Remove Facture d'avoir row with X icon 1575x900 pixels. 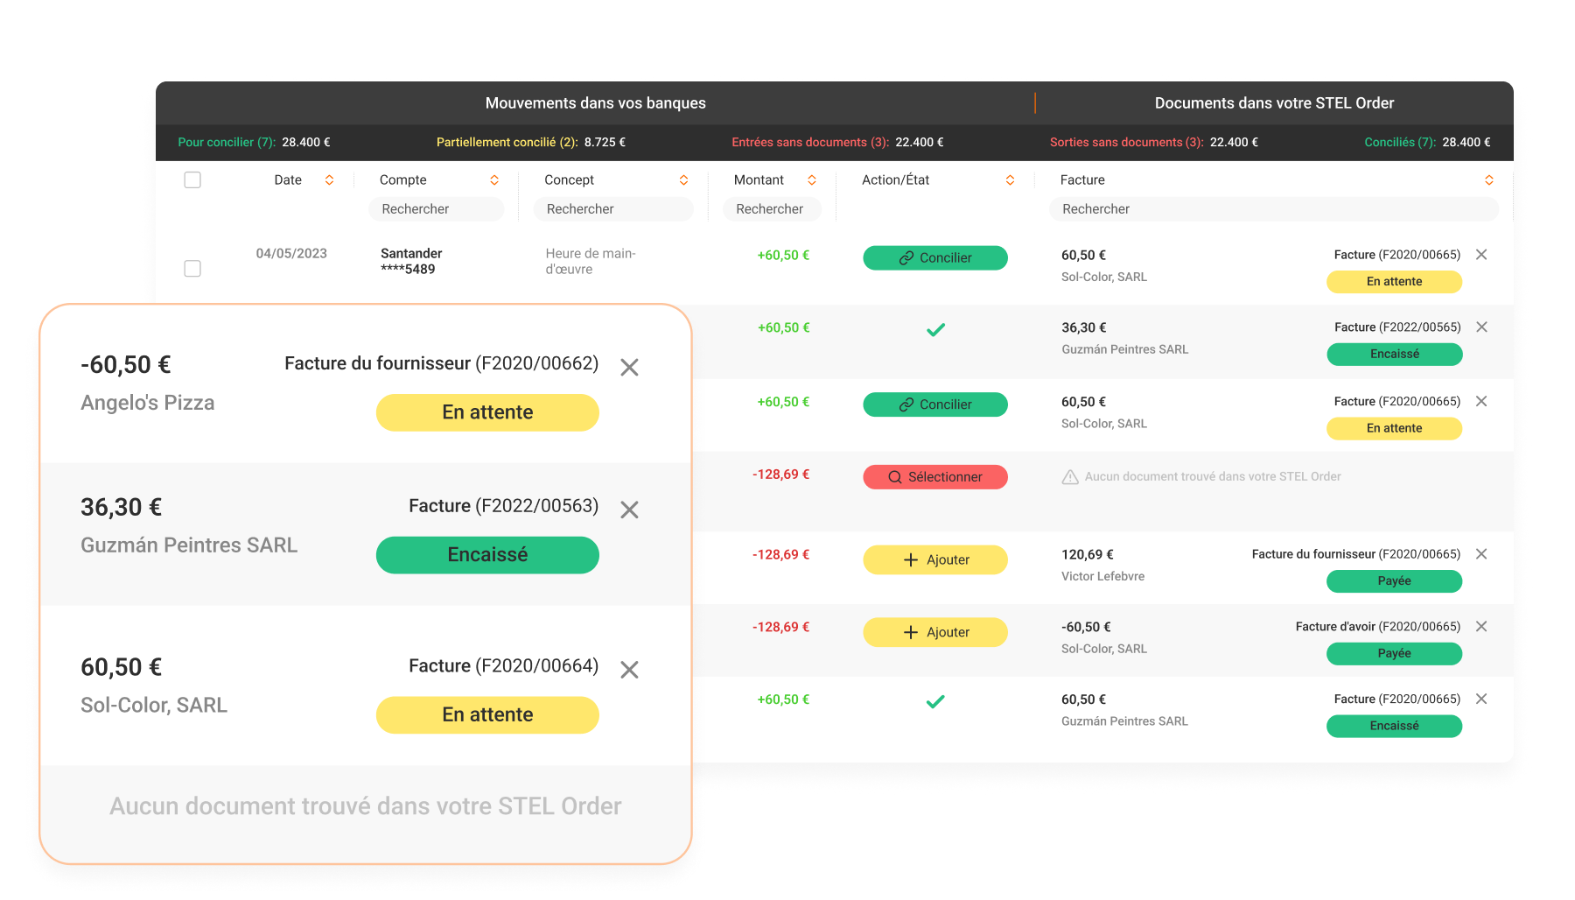(1481, 627)
